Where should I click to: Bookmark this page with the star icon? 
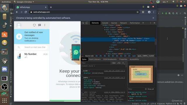coord(138,12)
